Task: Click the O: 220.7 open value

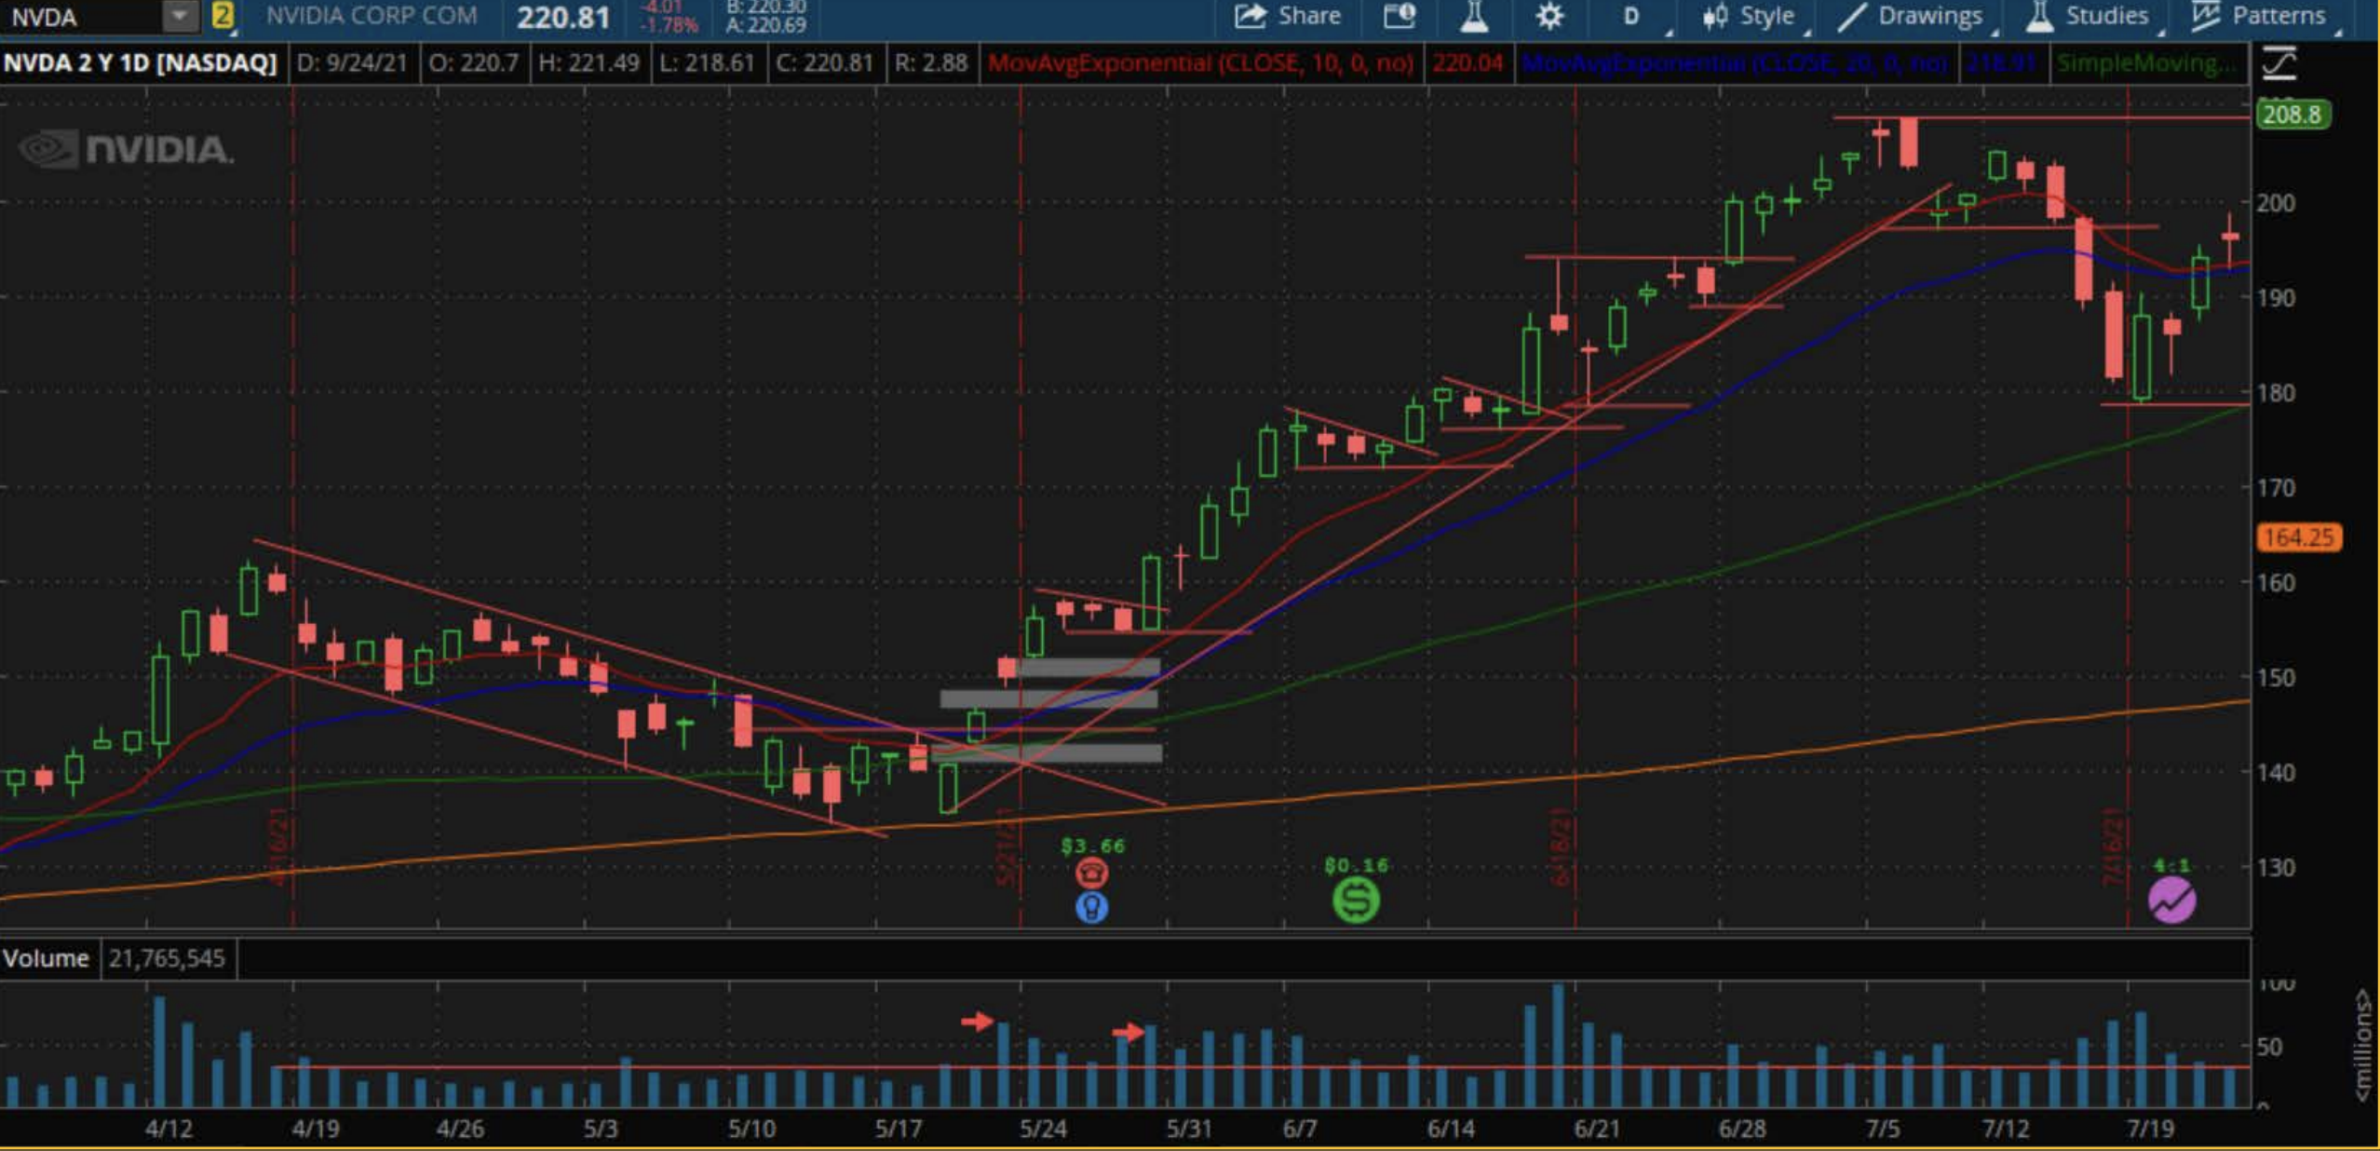Action: (x=473, y=63)
